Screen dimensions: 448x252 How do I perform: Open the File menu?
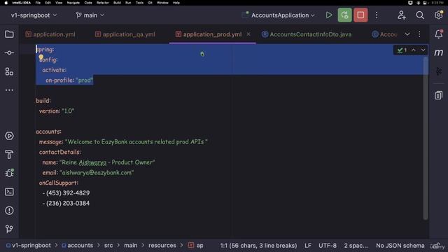[x=38, y=3]
